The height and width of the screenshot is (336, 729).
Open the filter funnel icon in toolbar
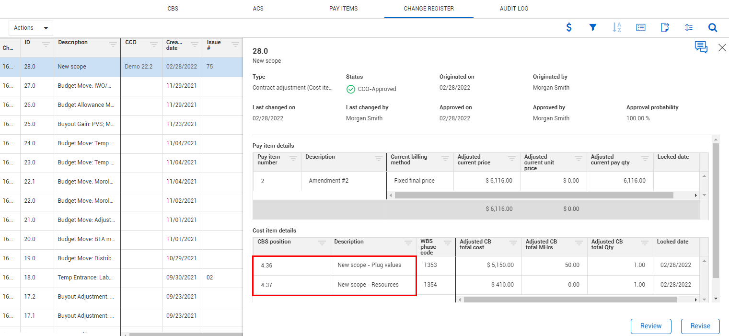coord(593,28)
